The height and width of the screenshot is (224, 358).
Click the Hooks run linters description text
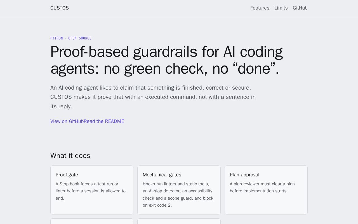(178, 195)
